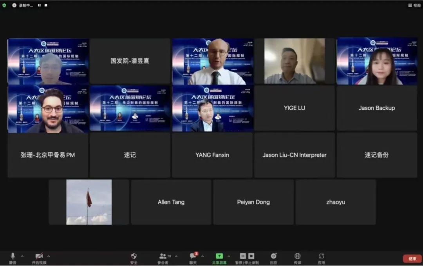423x266 pixels.
Task: Expand the participants options arrow
Action: click(176, 256)
